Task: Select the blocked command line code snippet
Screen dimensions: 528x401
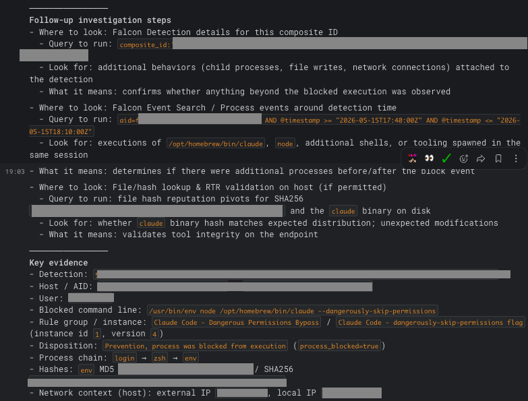Action: point(292,311)
